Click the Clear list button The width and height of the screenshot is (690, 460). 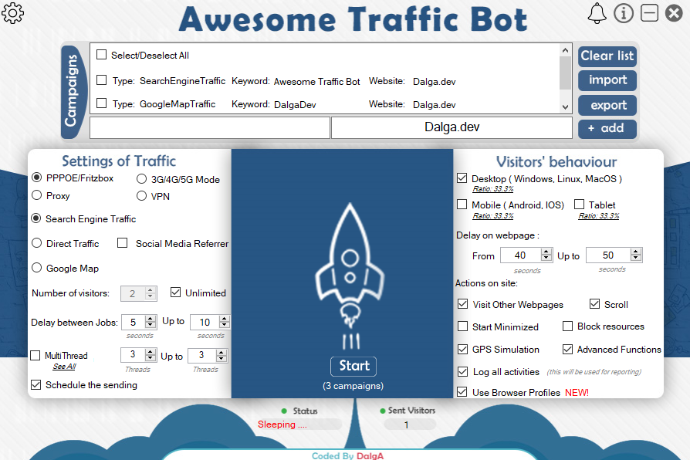pyautogui.click(x=607, y=56)
